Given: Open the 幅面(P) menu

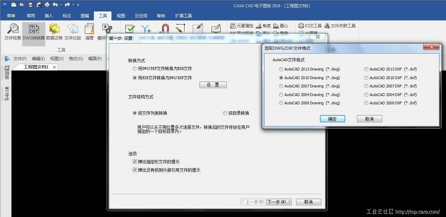Looking at the screenshot, I should tap(95, 59).
